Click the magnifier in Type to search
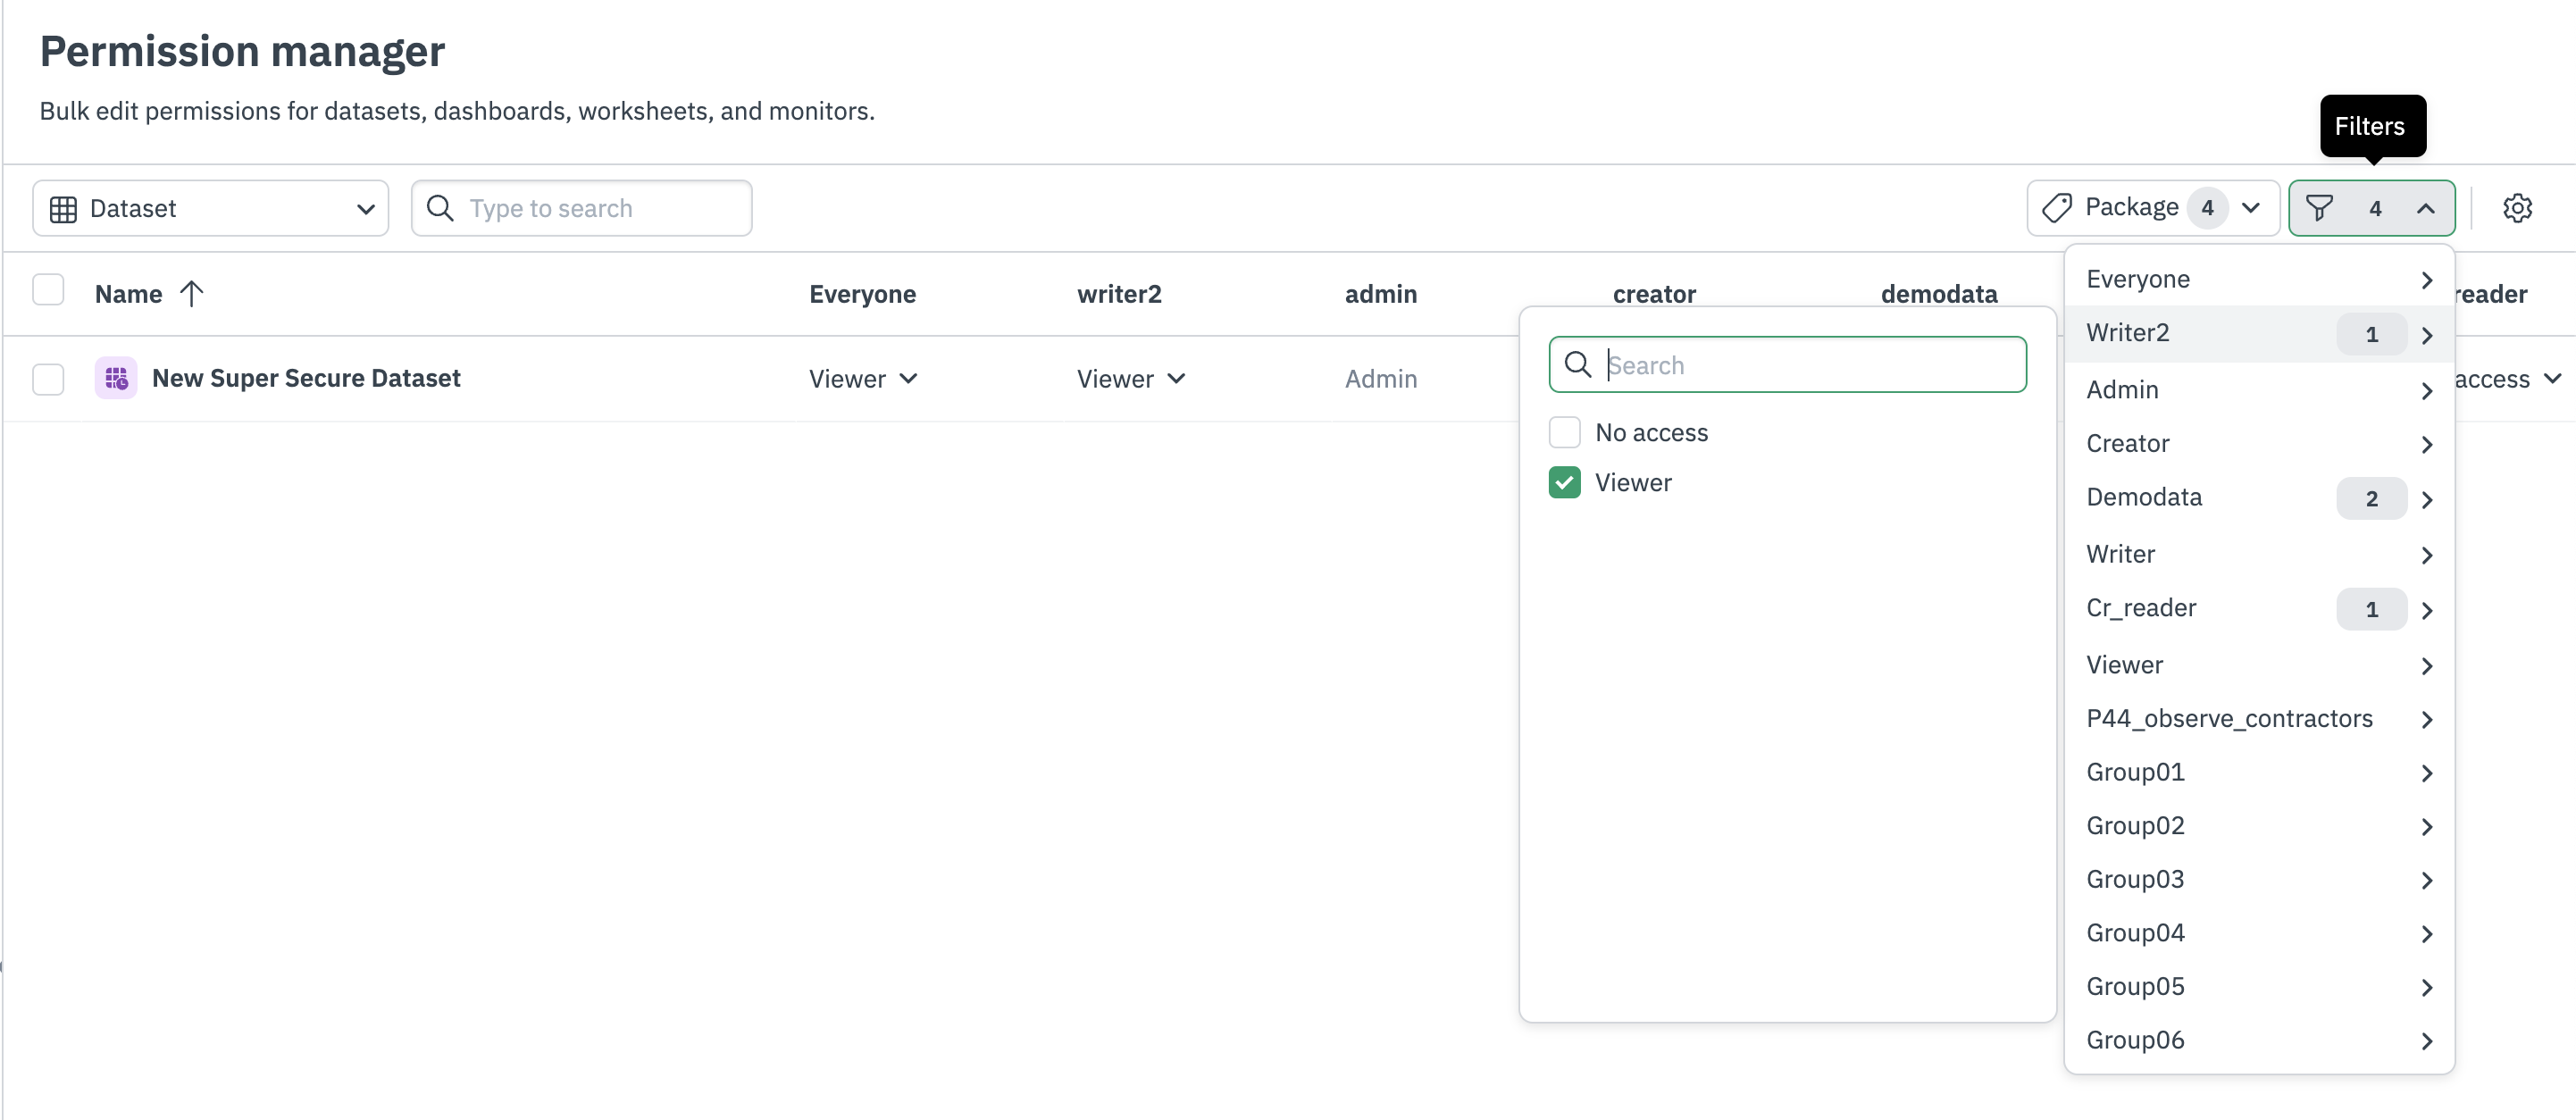 pos(440,208)
